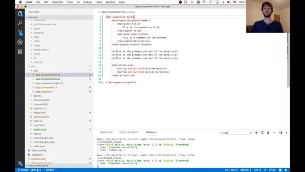Open the Tasks menu

pos(99,2)
